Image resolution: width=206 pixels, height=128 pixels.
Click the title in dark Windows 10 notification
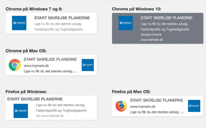click(x=167, y=18)
